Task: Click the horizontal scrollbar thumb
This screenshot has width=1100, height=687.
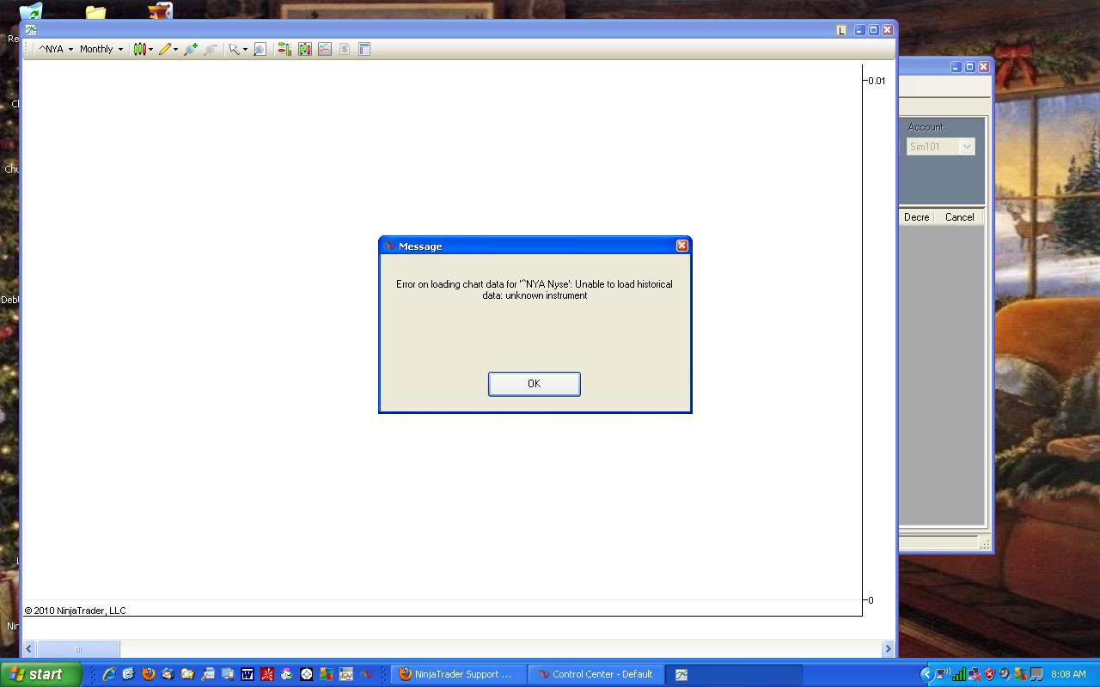Action: point(78,649)
